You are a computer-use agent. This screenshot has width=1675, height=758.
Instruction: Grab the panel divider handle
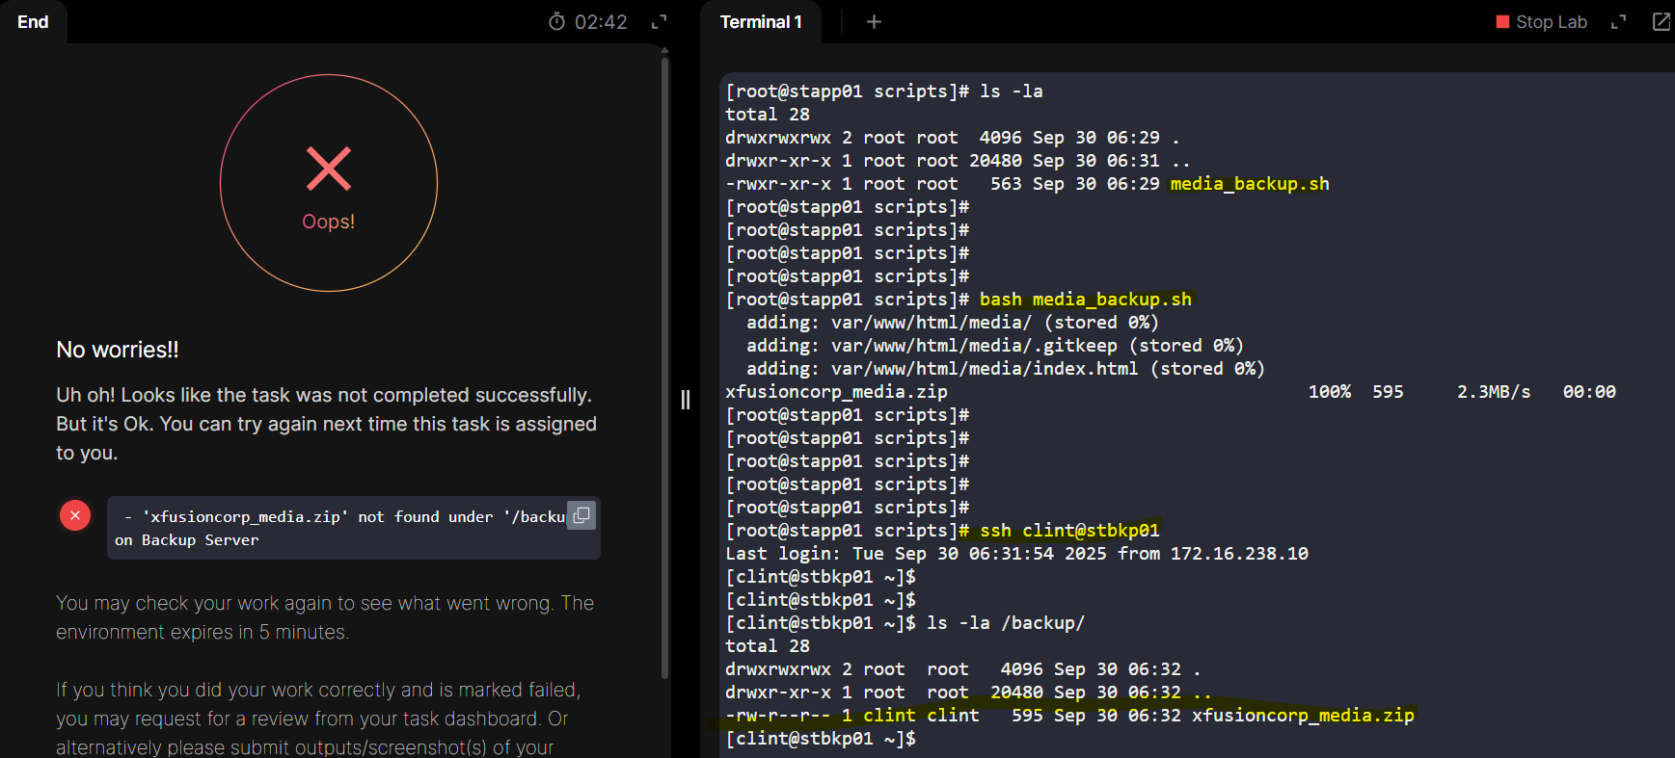686,400
